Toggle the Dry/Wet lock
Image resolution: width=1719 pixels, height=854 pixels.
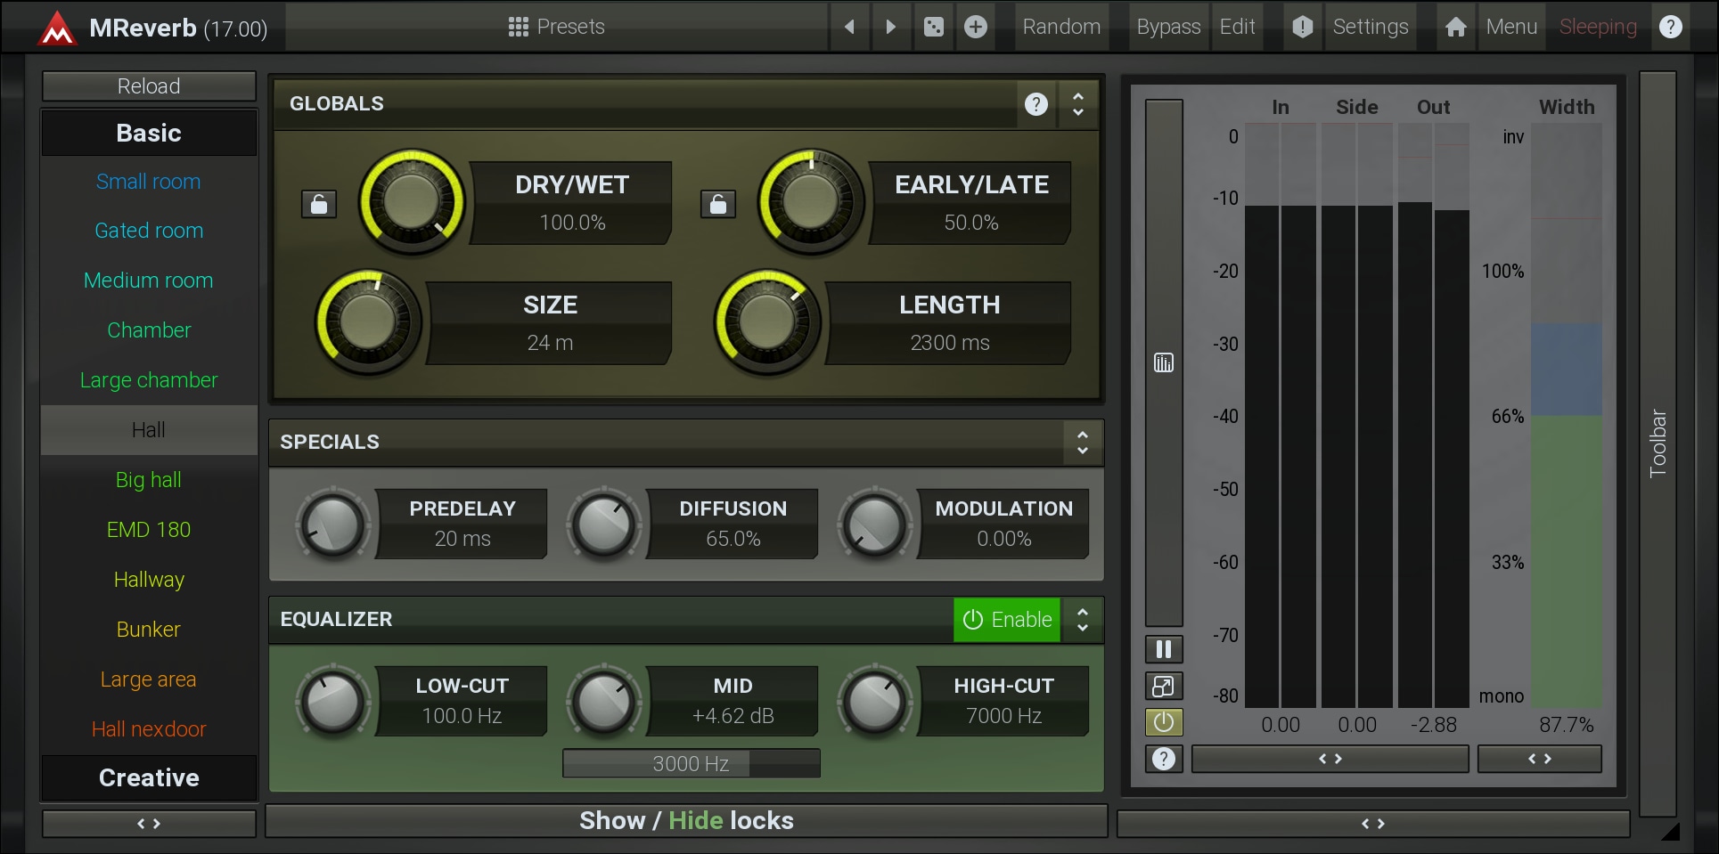[319, 204]
